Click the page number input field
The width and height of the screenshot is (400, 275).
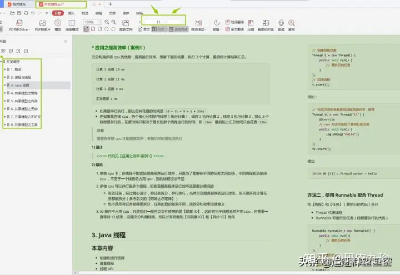(163, 22)
